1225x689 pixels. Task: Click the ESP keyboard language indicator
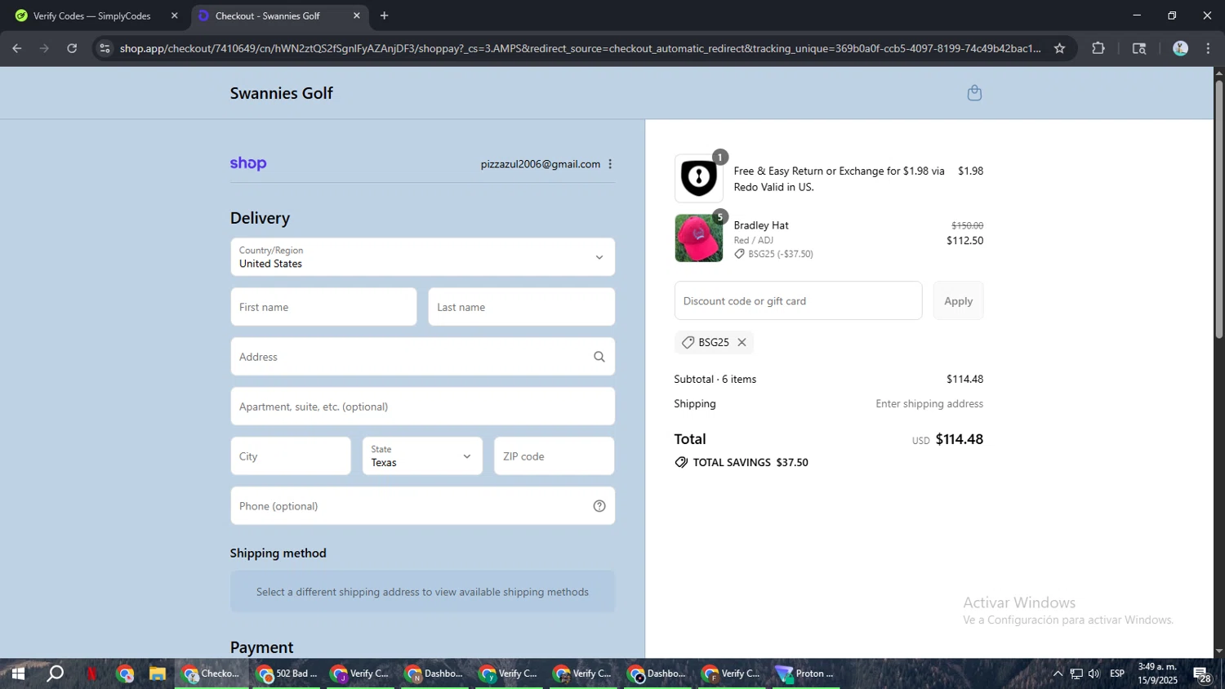[x=1117, y=673]
